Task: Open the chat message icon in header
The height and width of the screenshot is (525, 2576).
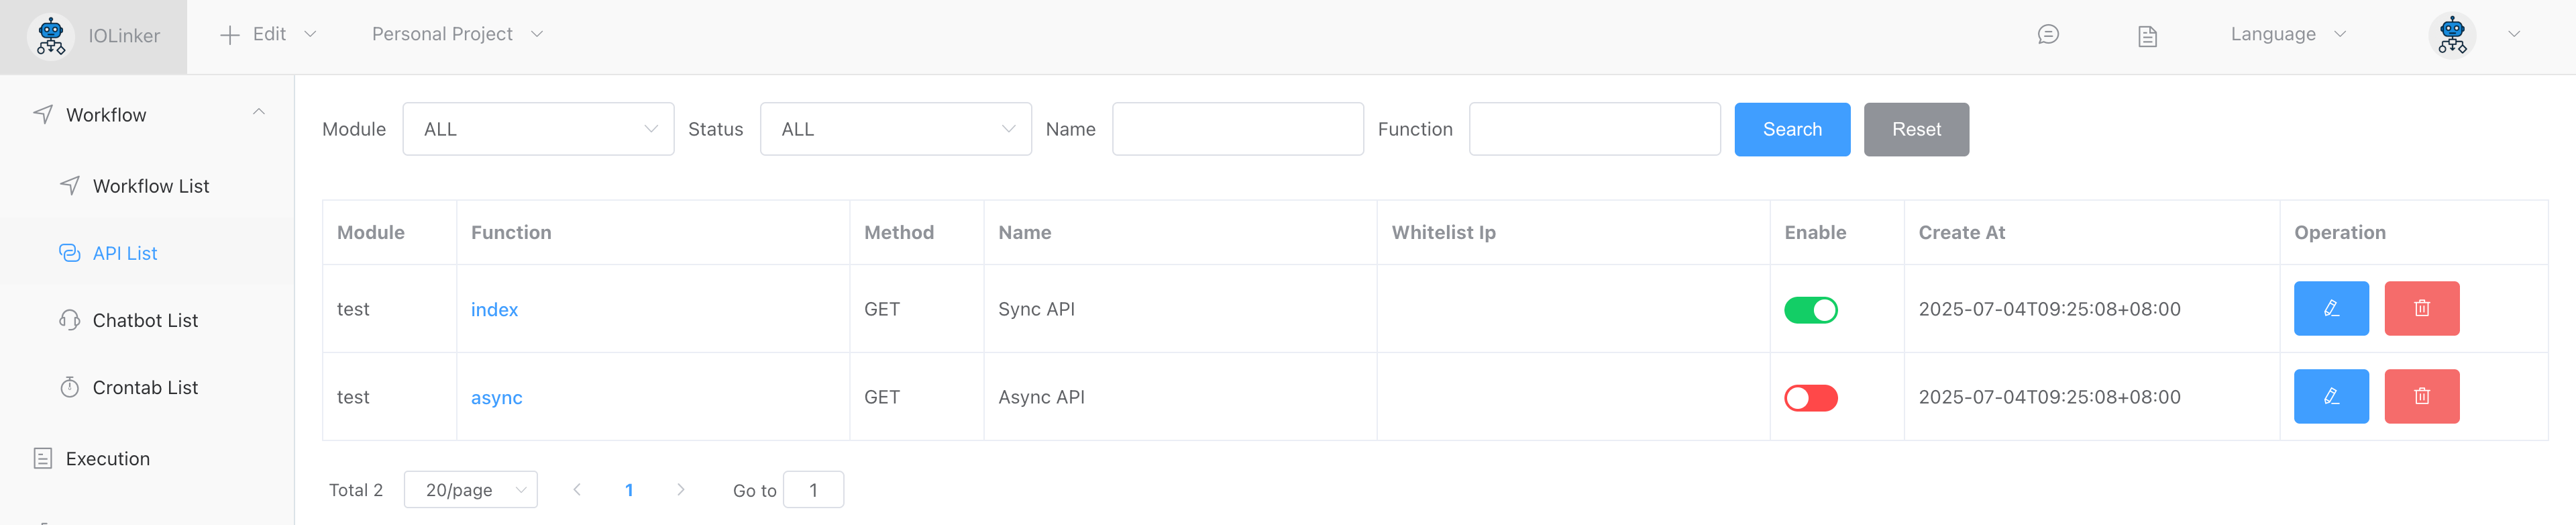Action: pos(2047,35)
